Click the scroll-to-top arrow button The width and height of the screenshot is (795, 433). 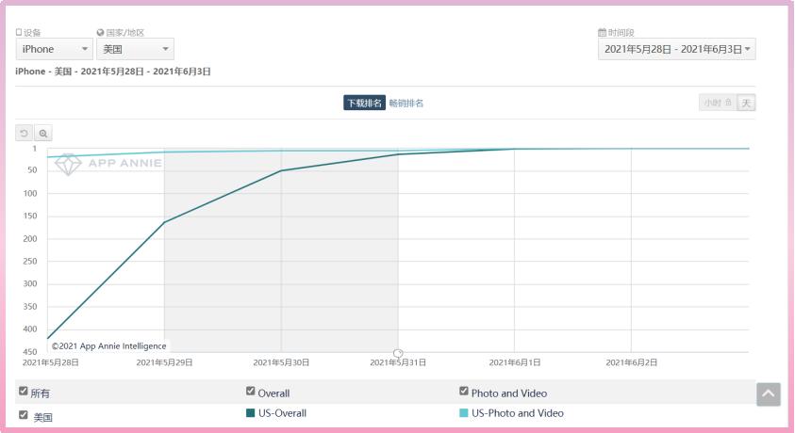coord(769,394)
